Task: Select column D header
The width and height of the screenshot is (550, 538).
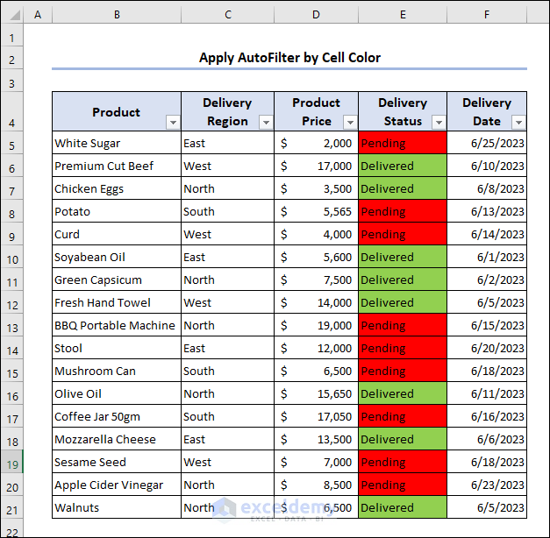Action: 316,15
